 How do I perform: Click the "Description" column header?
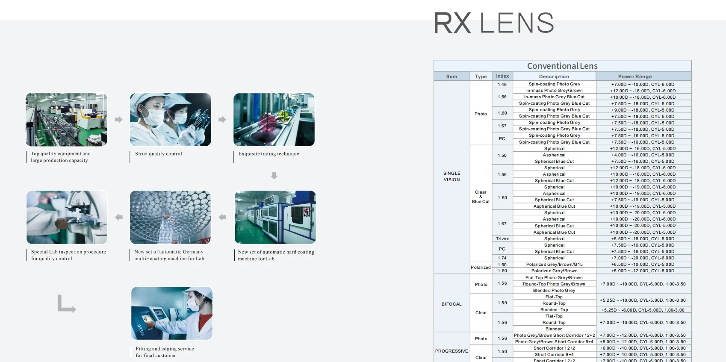tap(554, 77)
